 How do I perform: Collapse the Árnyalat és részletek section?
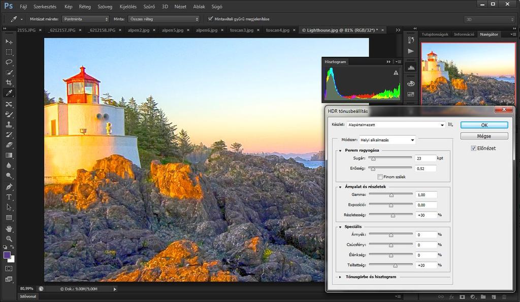(x=340, y=187)
